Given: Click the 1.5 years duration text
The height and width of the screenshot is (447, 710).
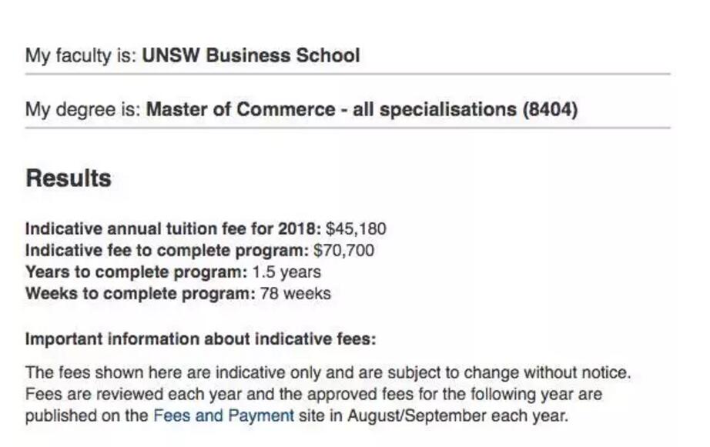Looking at the screenshot, I should [x=286, y=272].
